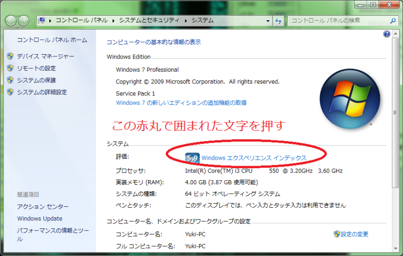Click the shield icon beside デバイス マネージャー
The image size is (403, 256).
point(10,56)
